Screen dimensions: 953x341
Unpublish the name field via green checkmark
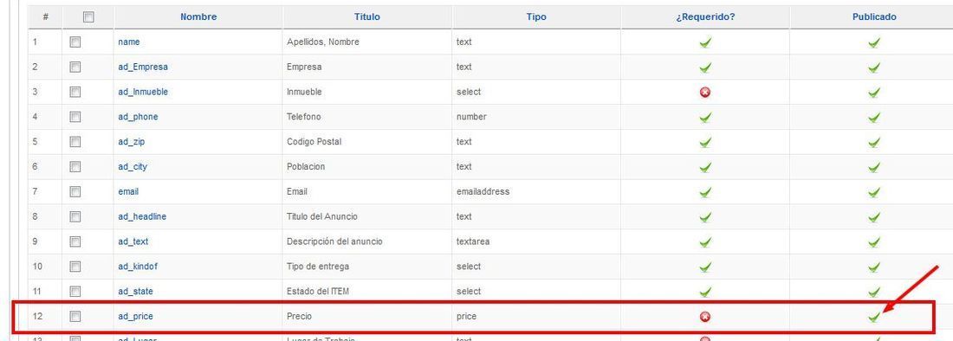873,42
